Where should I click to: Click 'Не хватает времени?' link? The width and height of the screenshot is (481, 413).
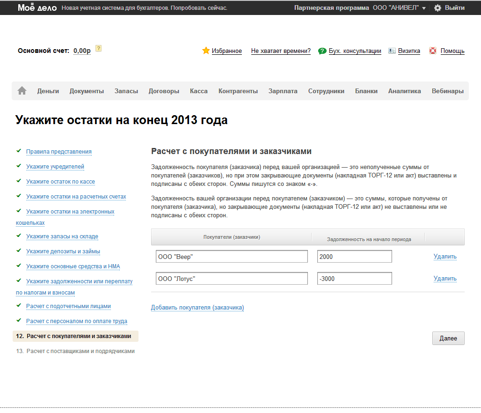[x=281, y=51]
